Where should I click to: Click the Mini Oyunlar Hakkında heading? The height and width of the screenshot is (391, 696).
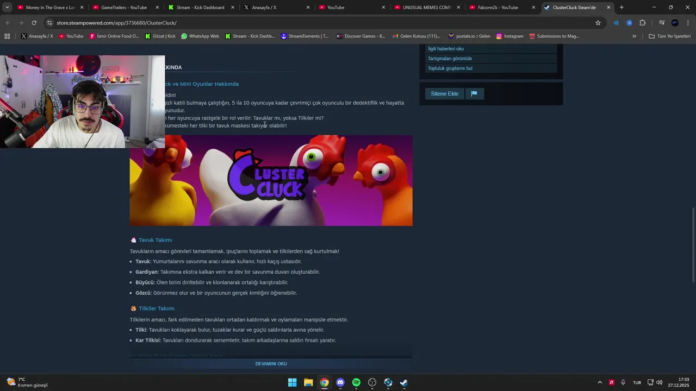[202, 84]
